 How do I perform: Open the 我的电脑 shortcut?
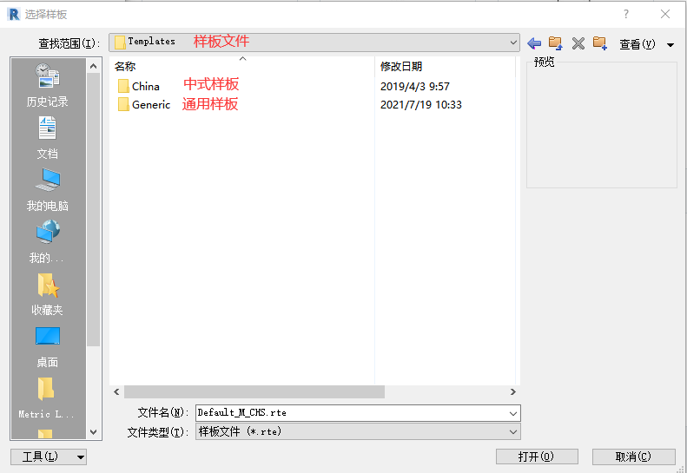pos(47,190)
